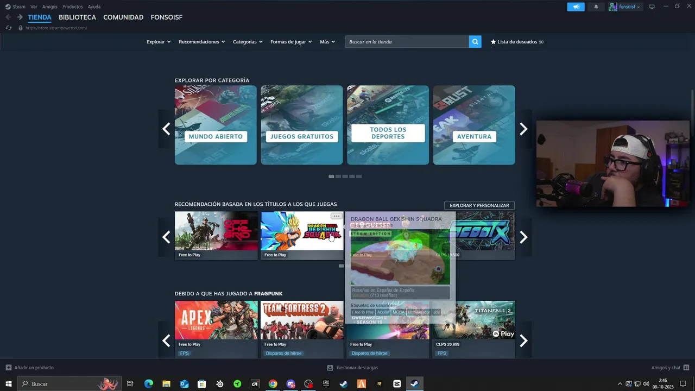
Task: Click the back navigation arrow
Action: coord(8,17)
